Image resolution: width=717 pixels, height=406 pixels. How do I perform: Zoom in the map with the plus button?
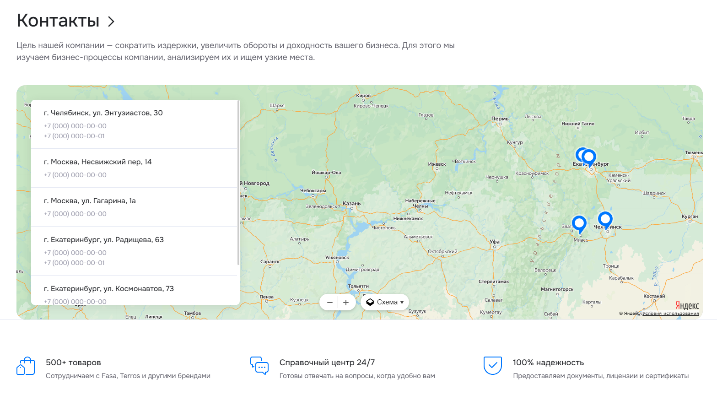coord(346,302)
